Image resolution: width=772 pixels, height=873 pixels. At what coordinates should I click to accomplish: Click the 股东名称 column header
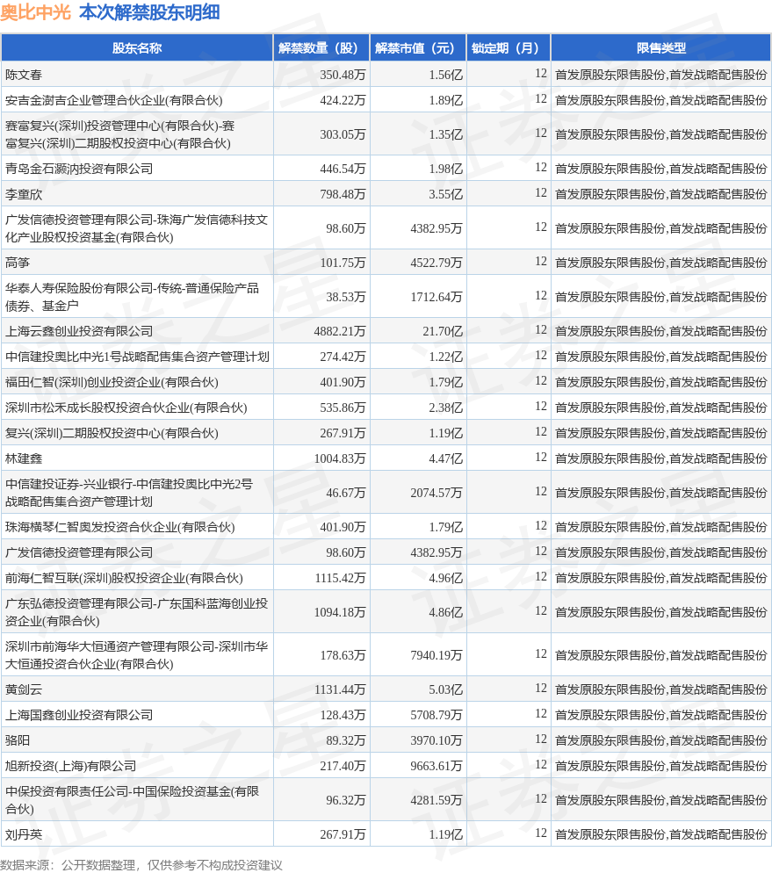coord(137,48)
